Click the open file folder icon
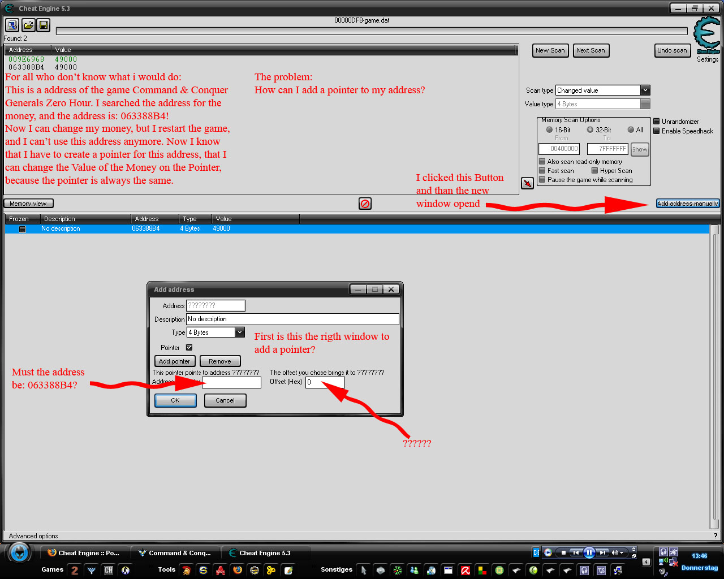The width and height of the screenshot is (724, 579). 28,25
